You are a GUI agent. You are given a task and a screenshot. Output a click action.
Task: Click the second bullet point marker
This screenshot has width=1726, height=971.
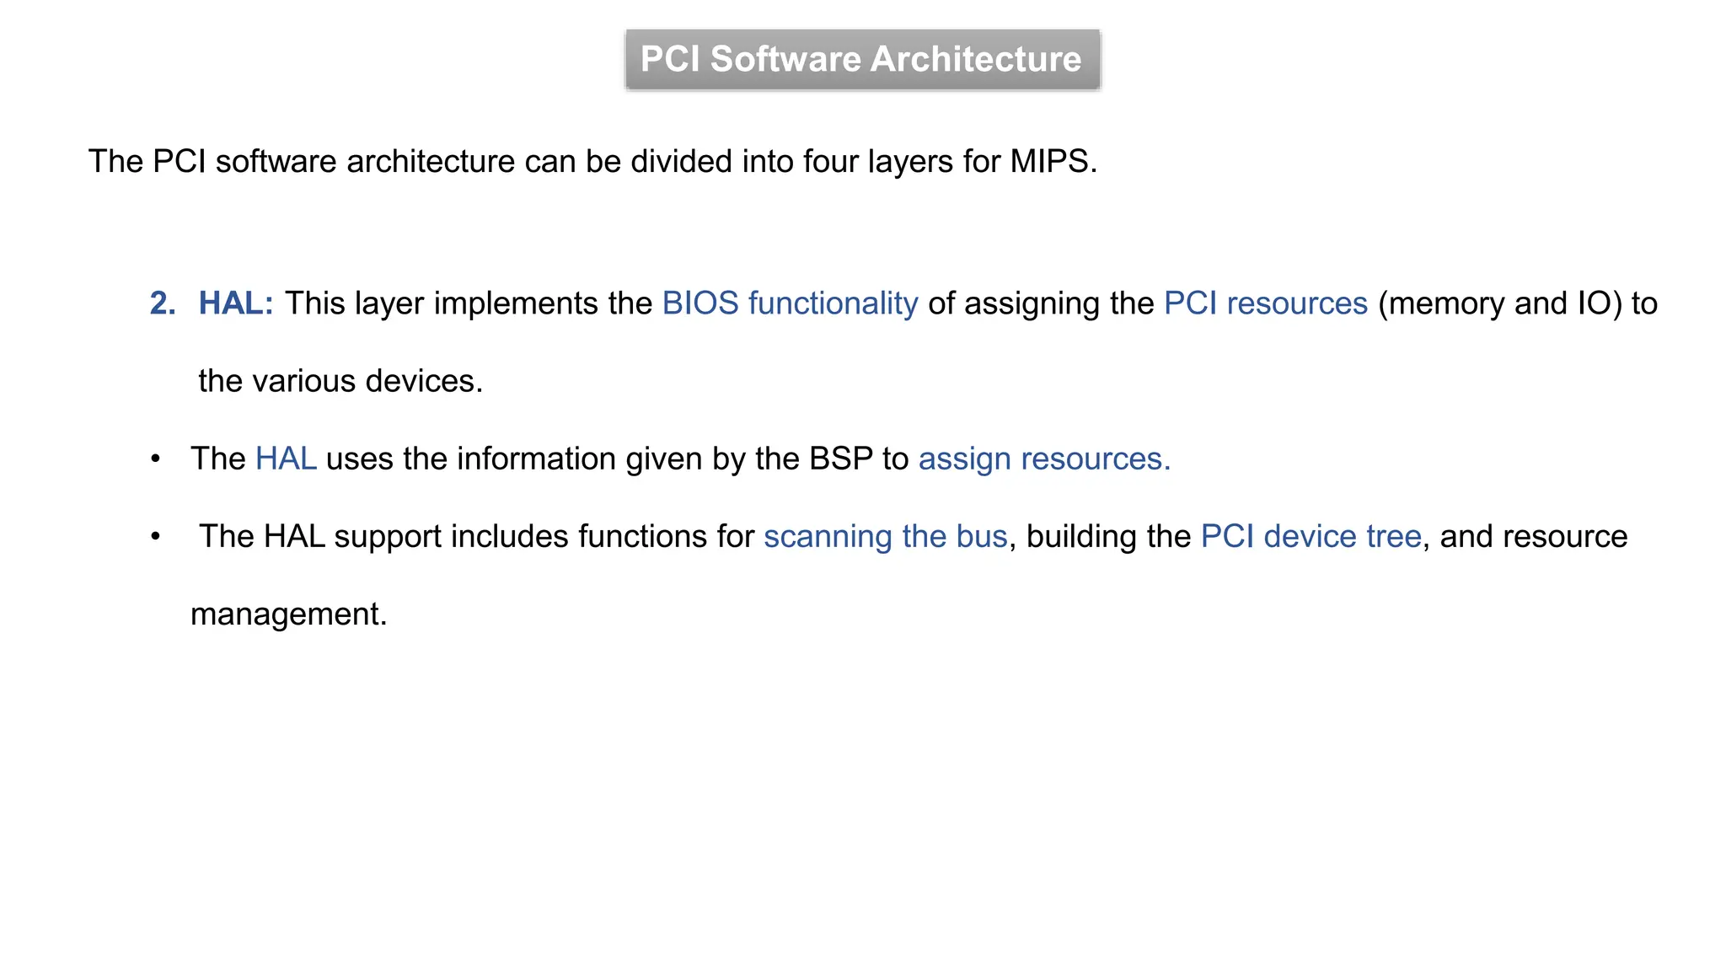pyautogui.click(x=155, y=536)
